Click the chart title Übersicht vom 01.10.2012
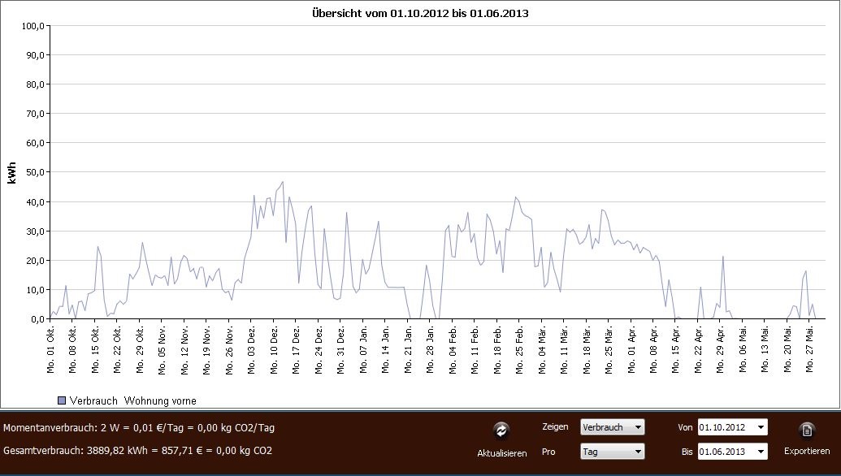This screenshot has height=476, width=841. pyautogui.click(x=420, y=14)
